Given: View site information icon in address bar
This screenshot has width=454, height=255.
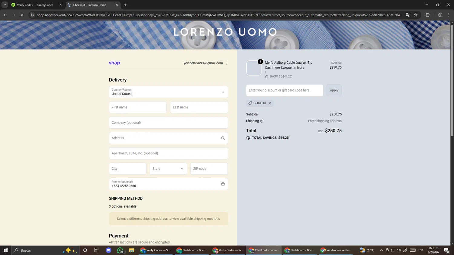Looking at the screenshot, I should (x=32, y=15).
